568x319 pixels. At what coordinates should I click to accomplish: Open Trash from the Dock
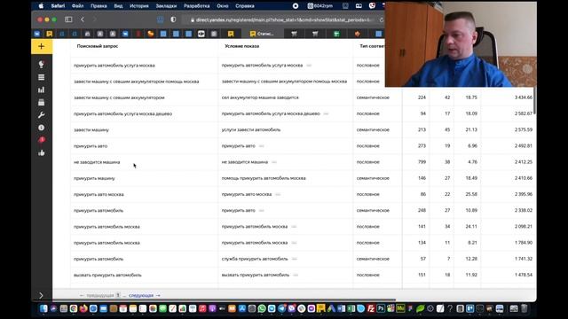pos(524,308)
